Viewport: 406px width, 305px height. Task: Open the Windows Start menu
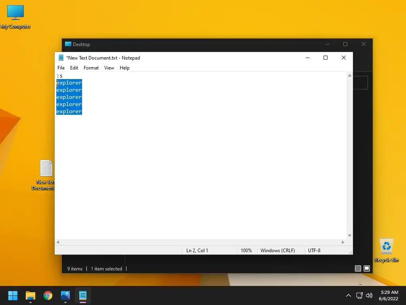click(x=13, y=295)
